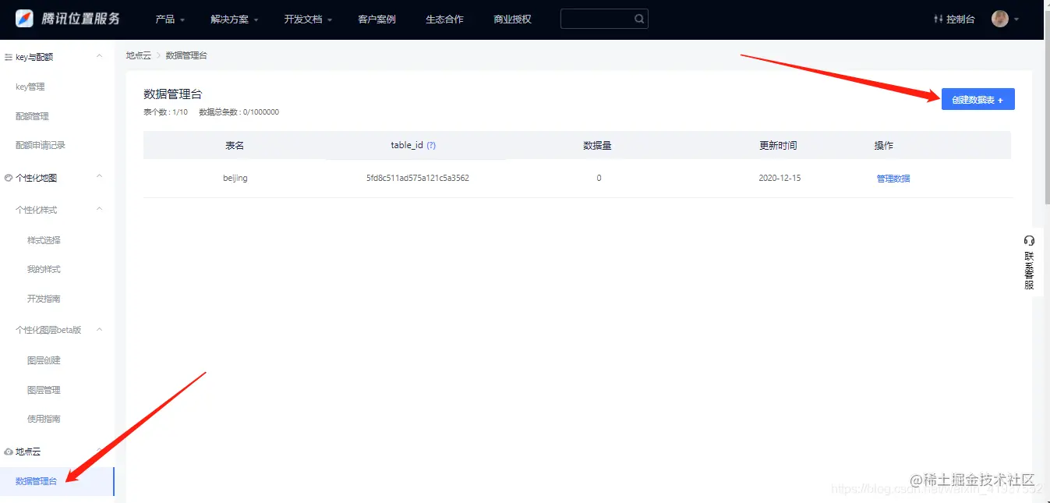
Task: Click the table_id help question mark
Action: tap(431, 146)
